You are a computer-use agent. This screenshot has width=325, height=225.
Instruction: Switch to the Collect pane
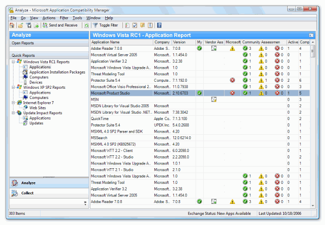27,193
